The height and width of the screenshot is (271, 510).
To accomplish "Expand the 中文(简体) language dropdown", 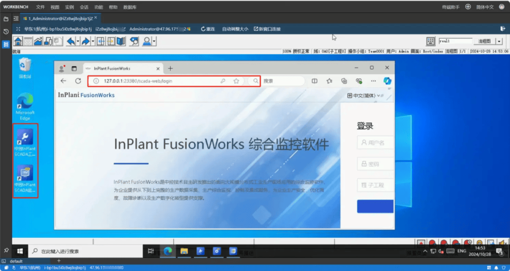I will (x=364, y=96).
